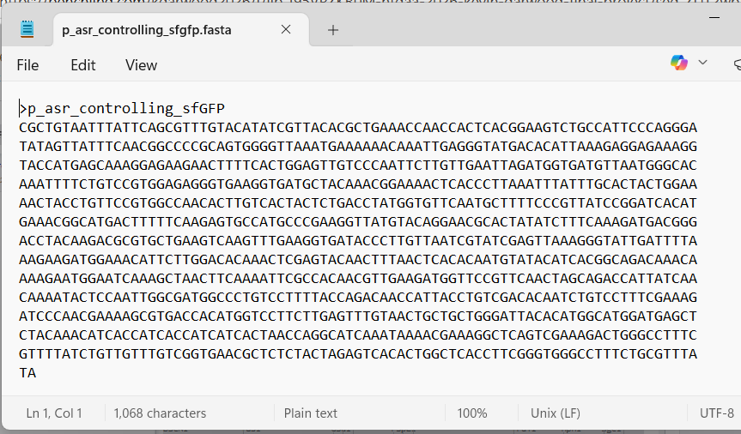Click the header line >p_asr_controlling_sfGFP
741x434 pixels.
pyautogui.click(x=122, y=109)
